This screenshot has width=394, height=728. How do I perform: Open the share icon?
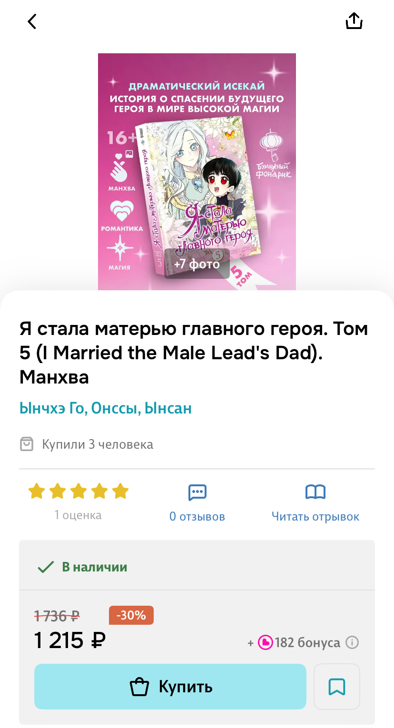point(354,21)
